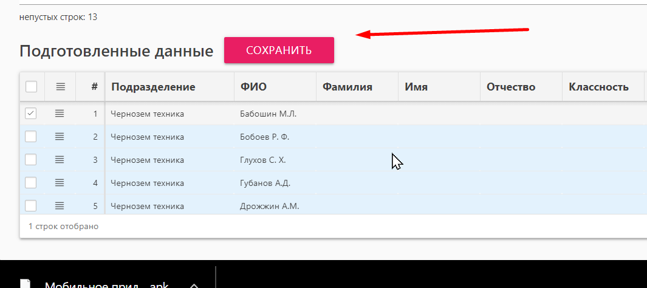Viewport: 647px width, 288px height.
Task: Open row 2 menu icon for Бобоев
Action: tap(60, 137)
